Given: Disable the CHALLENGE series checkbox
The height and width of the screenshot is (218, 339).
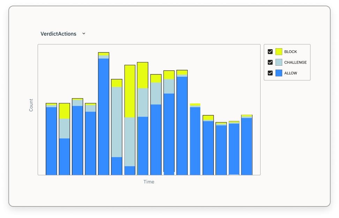Looking at the screenshot, I should coord(270,62).
